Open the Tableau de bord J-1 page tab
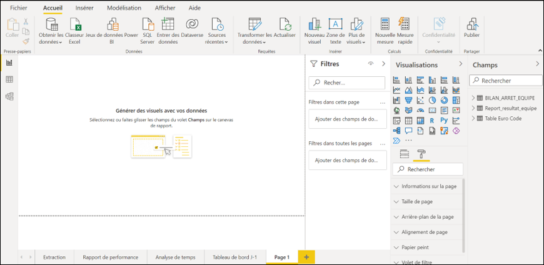Screen dimensions: 544x265 235,257
